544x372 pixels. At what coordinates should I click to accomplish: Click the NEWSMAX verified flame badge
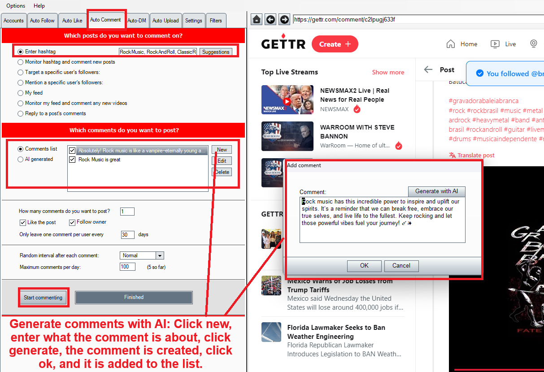357,109
